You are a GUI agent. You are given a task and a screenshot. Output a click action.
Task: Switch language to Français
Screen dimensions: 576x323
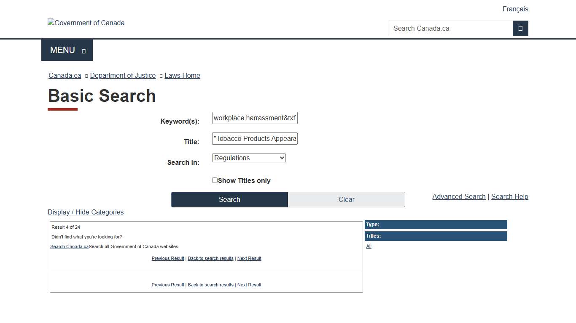(x=515, y=9)
